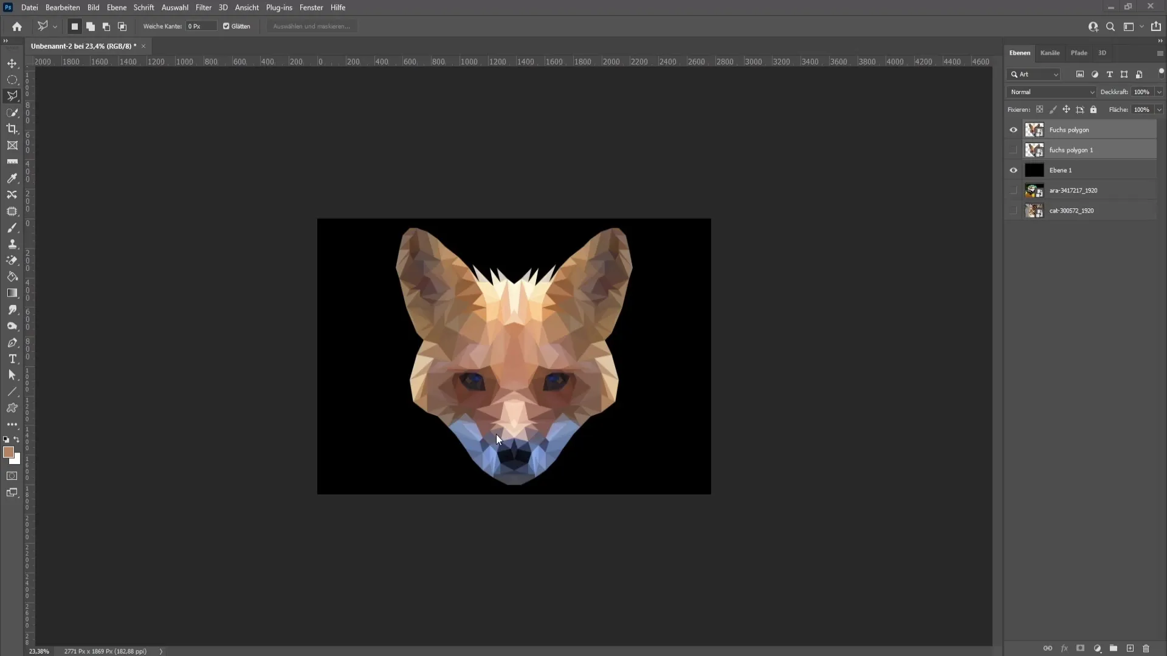Select the Brush tool in toolbar
This screenshot has width=1167, height=656.
(x=11, y=228)
